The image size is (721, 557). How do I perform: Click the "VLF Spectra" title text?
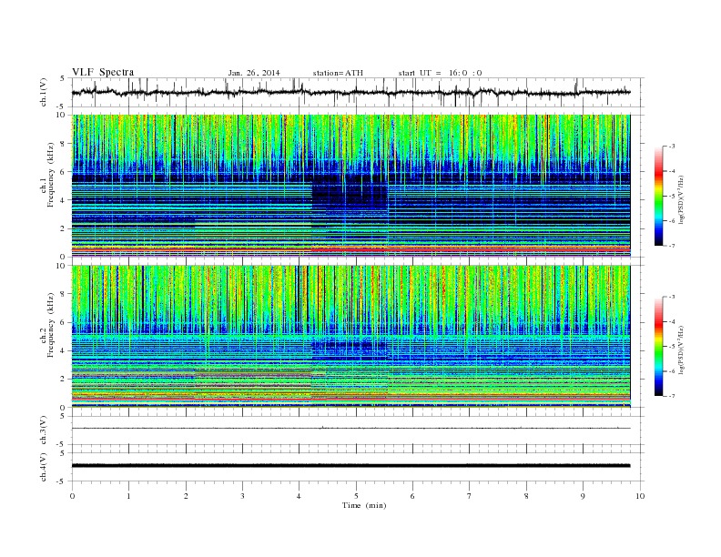point(103,72)
